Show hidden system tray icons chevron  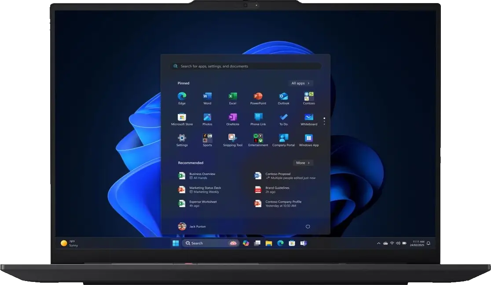[x=378, y=243]
